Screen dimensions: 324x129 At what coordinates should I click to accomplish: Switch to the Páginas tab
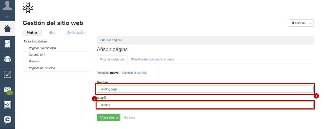coord(32,33)
